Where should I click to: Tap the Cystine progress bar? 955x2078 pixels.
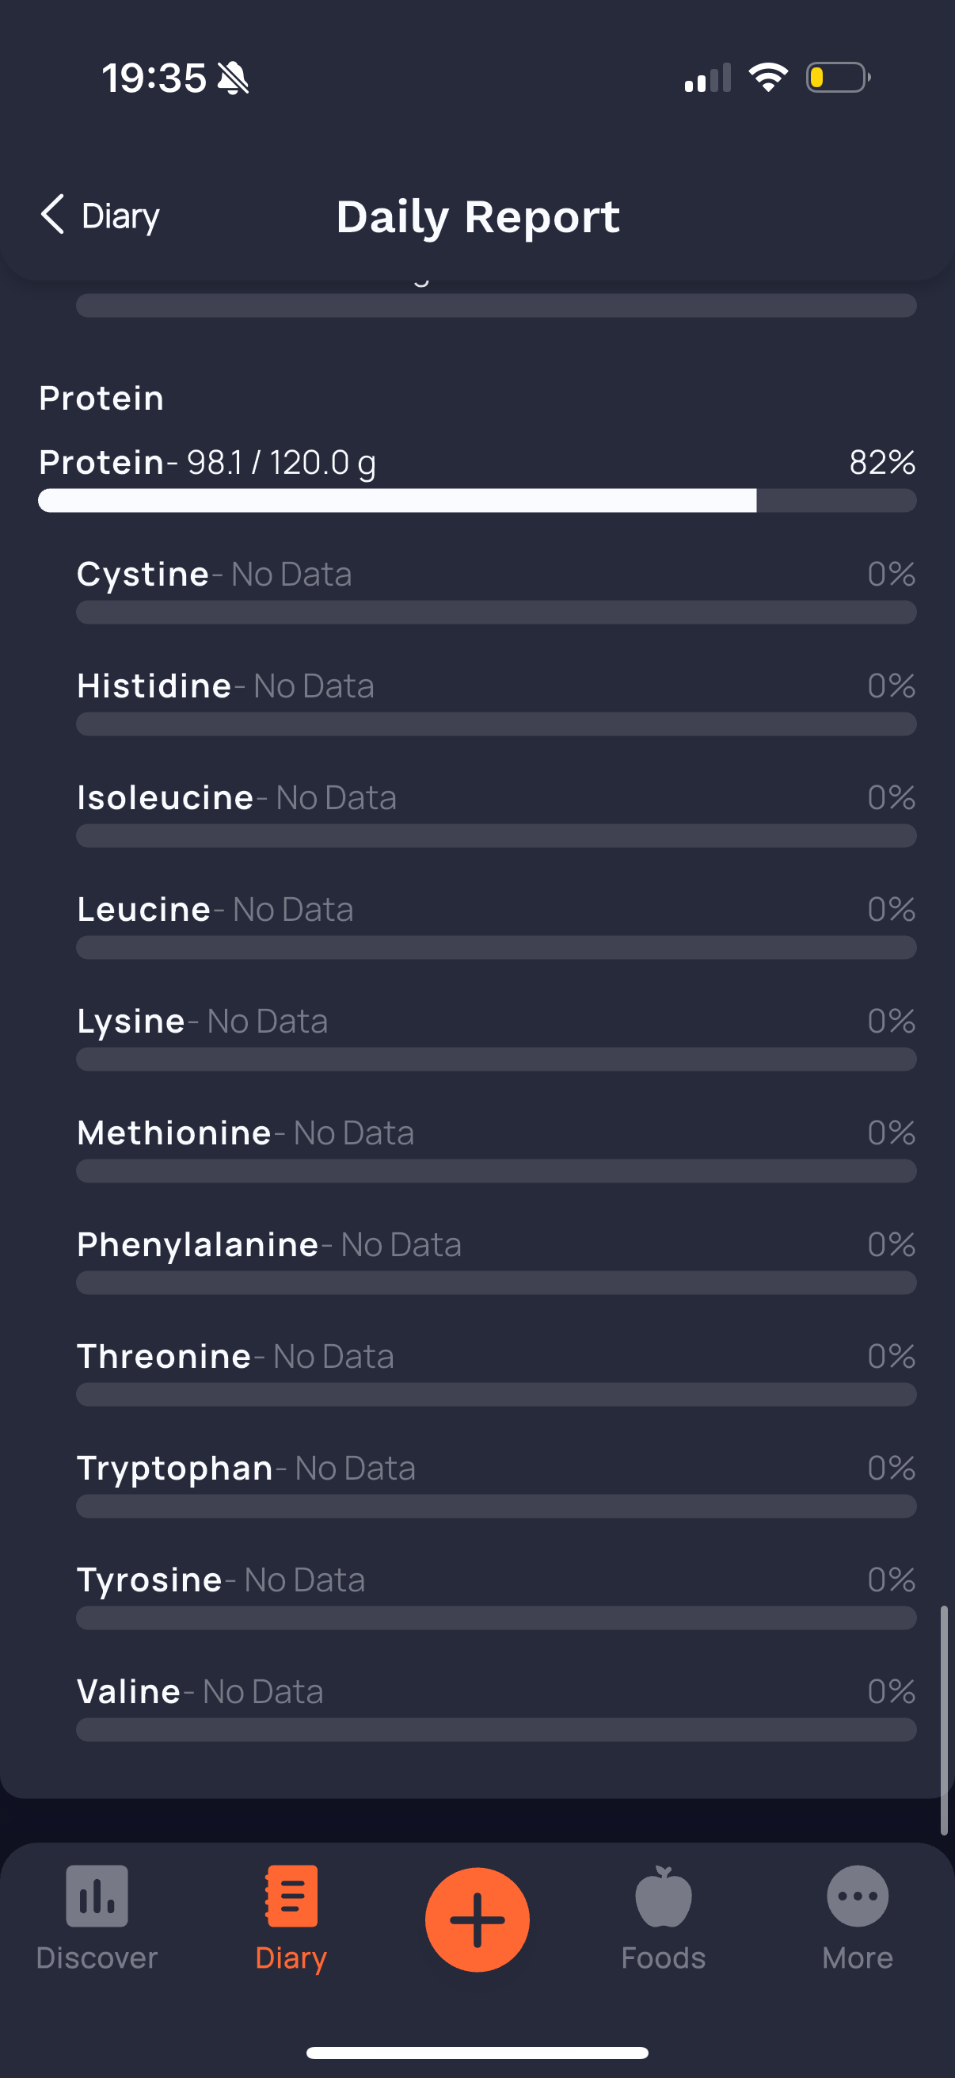pyautogui.click(x=496, y=613)
